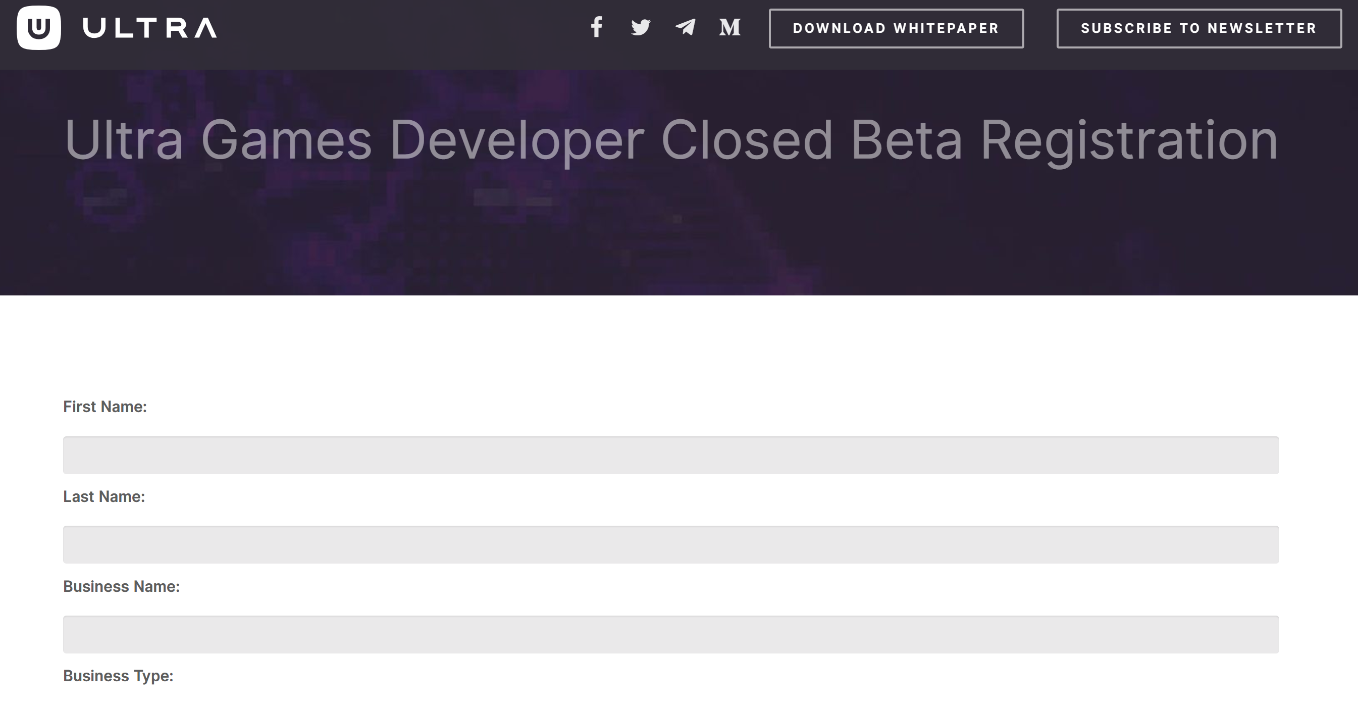Focus the Business Name input field
1358x706 pixels.
(671, 634)
